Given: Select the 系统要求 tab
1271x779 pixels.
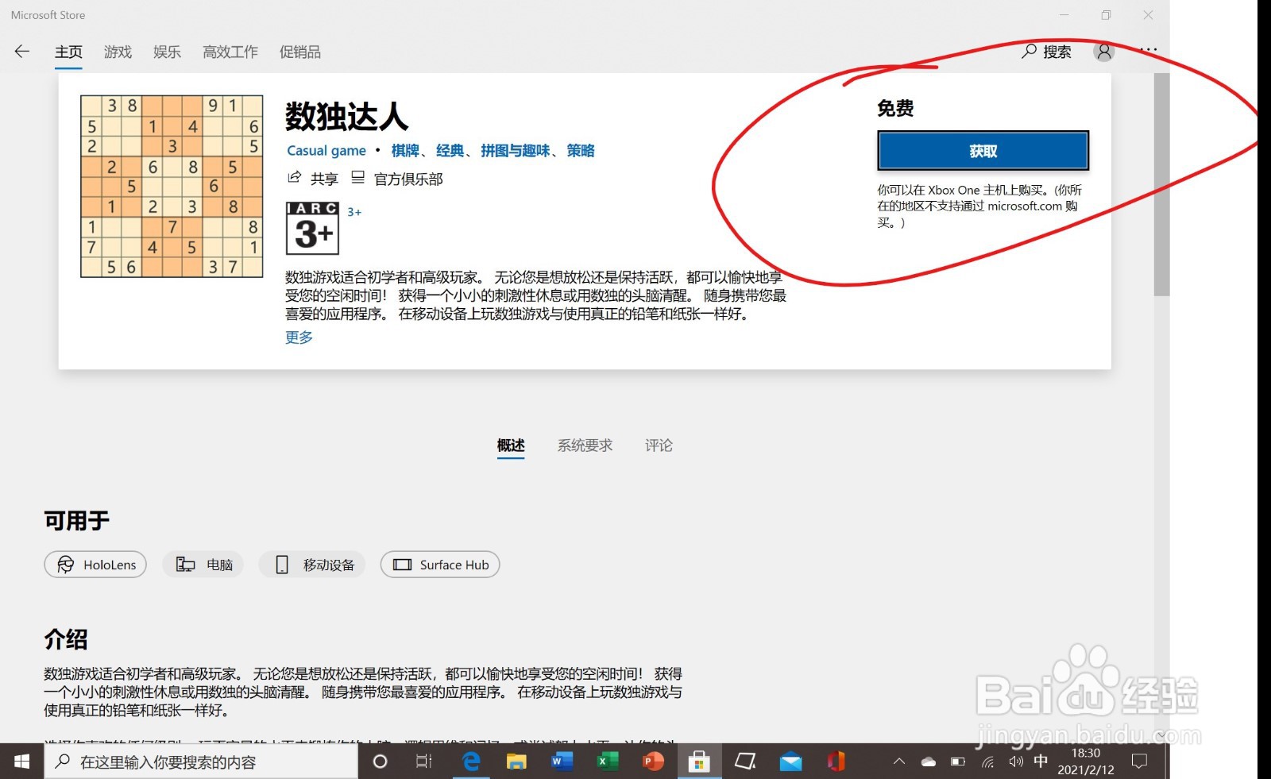Looking at the screenshot, I should 585,445.
